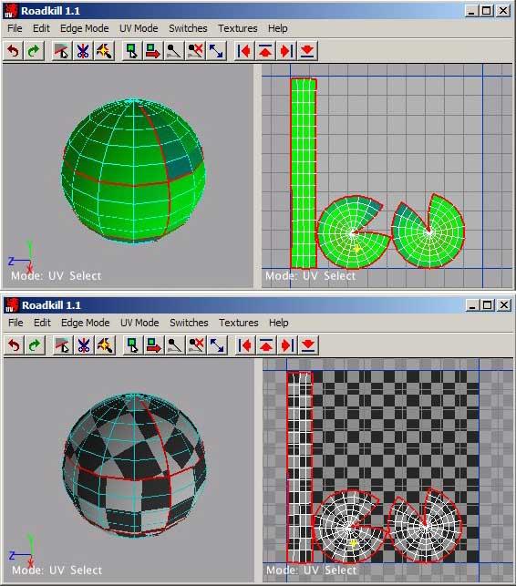Open File menu in checkered-texture window

click(x=15, y=323)
